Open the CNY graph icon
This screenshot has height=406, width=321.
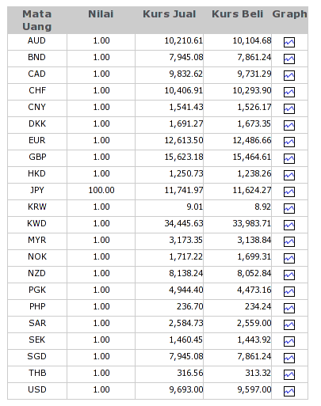pyautogui.click(x=289, y=108)
